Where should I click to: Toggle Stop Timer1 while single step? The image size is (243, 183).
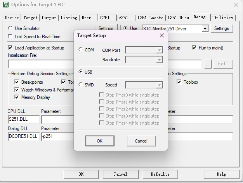pyautogui.click(x=101, y=102)
